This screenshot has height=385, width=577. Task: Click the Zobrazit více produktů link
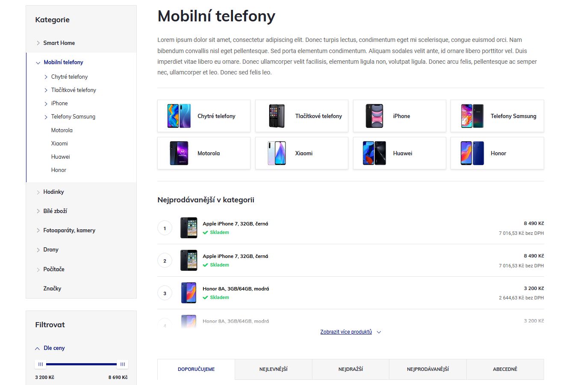(346, 332)
